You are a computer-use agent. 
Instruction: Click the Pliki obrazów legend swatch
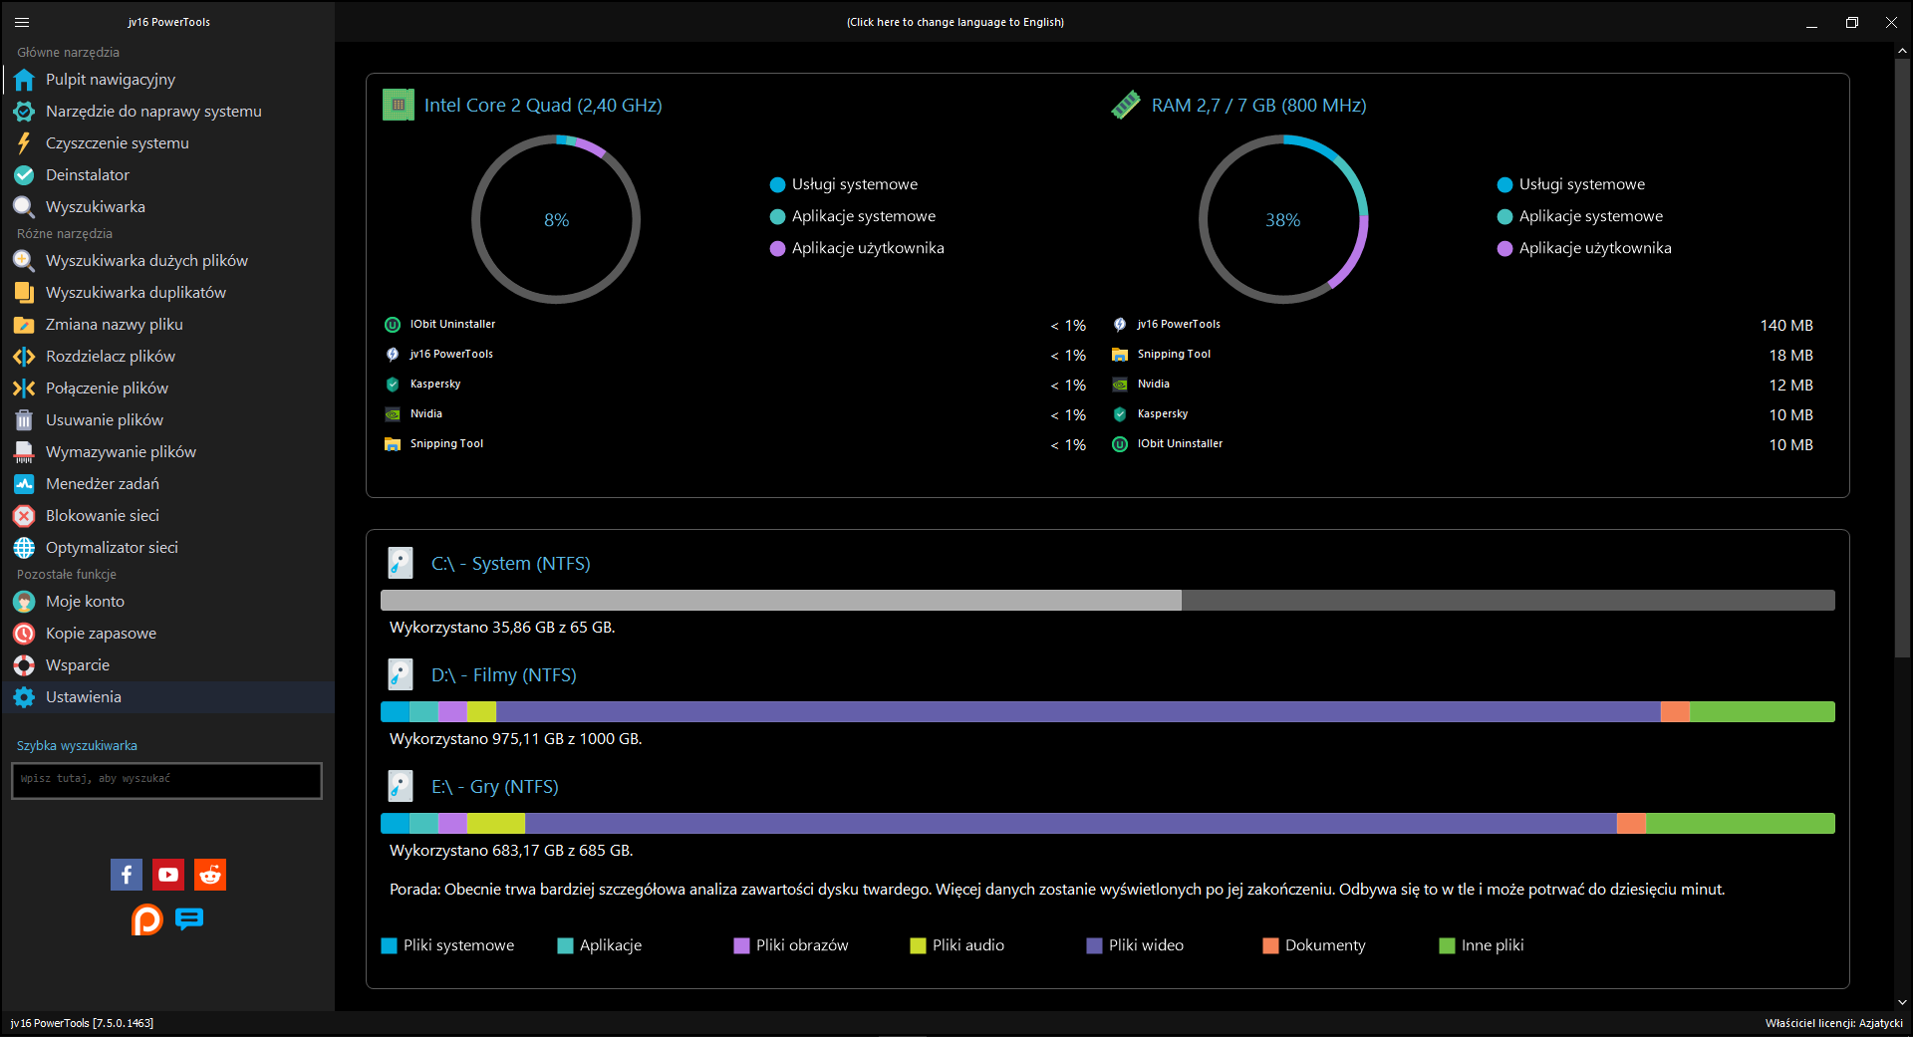(x=741, y=946)
